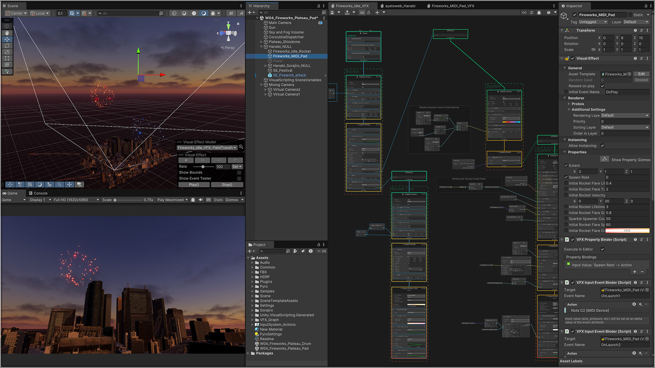Select the Rotate tool in the Scene toolbar

7,46
